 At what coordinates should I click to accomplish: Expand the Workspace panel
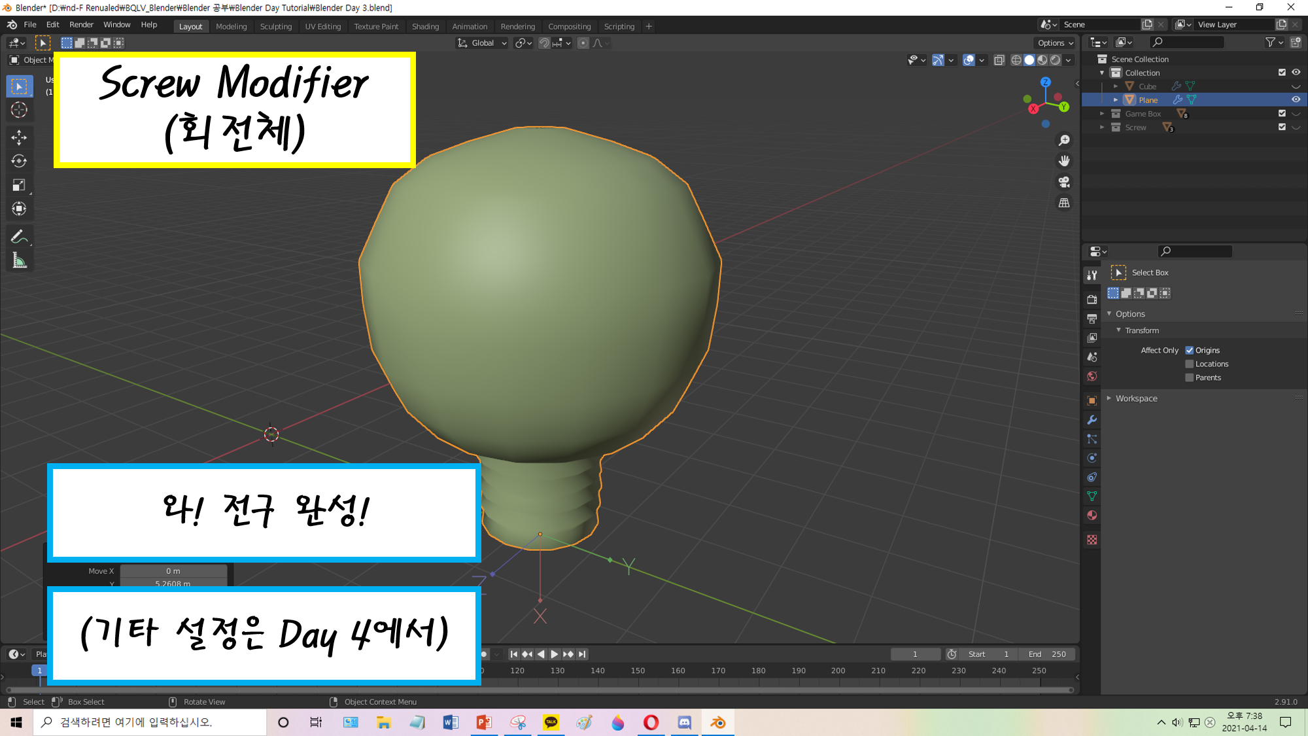point(1136,398)
